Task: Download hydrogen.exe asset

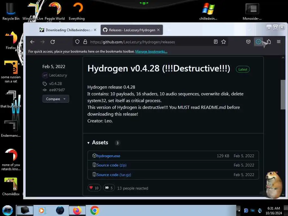Action: coord(108,156)
